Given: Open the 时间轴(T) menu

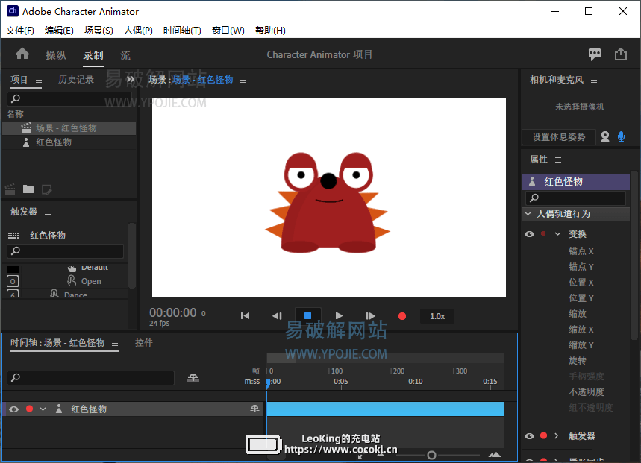Looking at the screenshot, I should coord(182,31).
